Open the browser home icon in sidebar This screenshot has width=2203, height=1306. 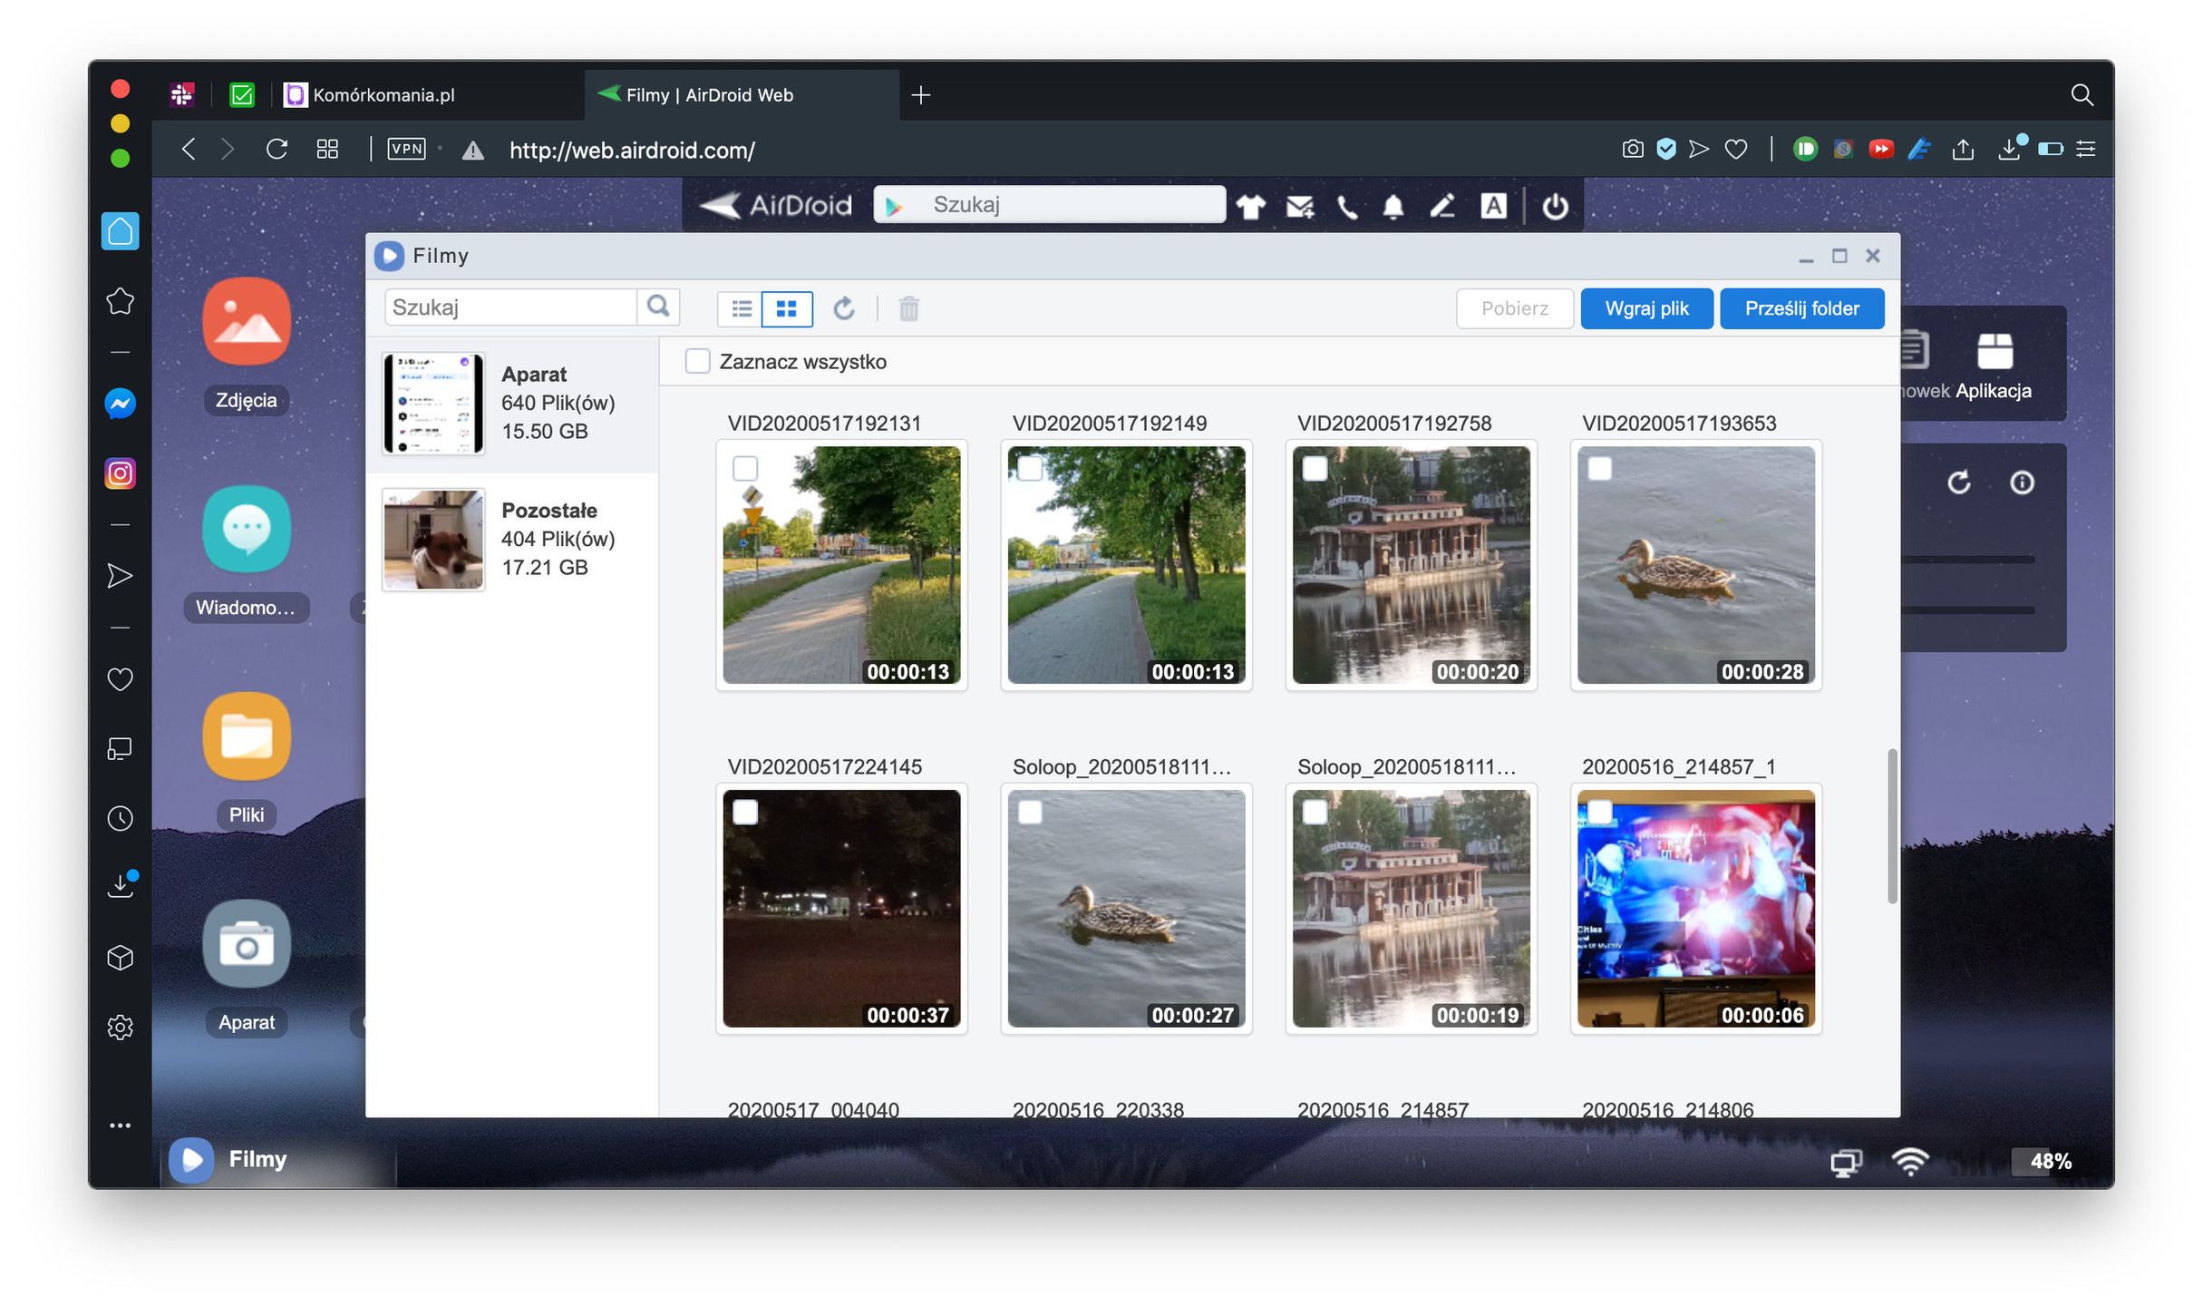121,231
